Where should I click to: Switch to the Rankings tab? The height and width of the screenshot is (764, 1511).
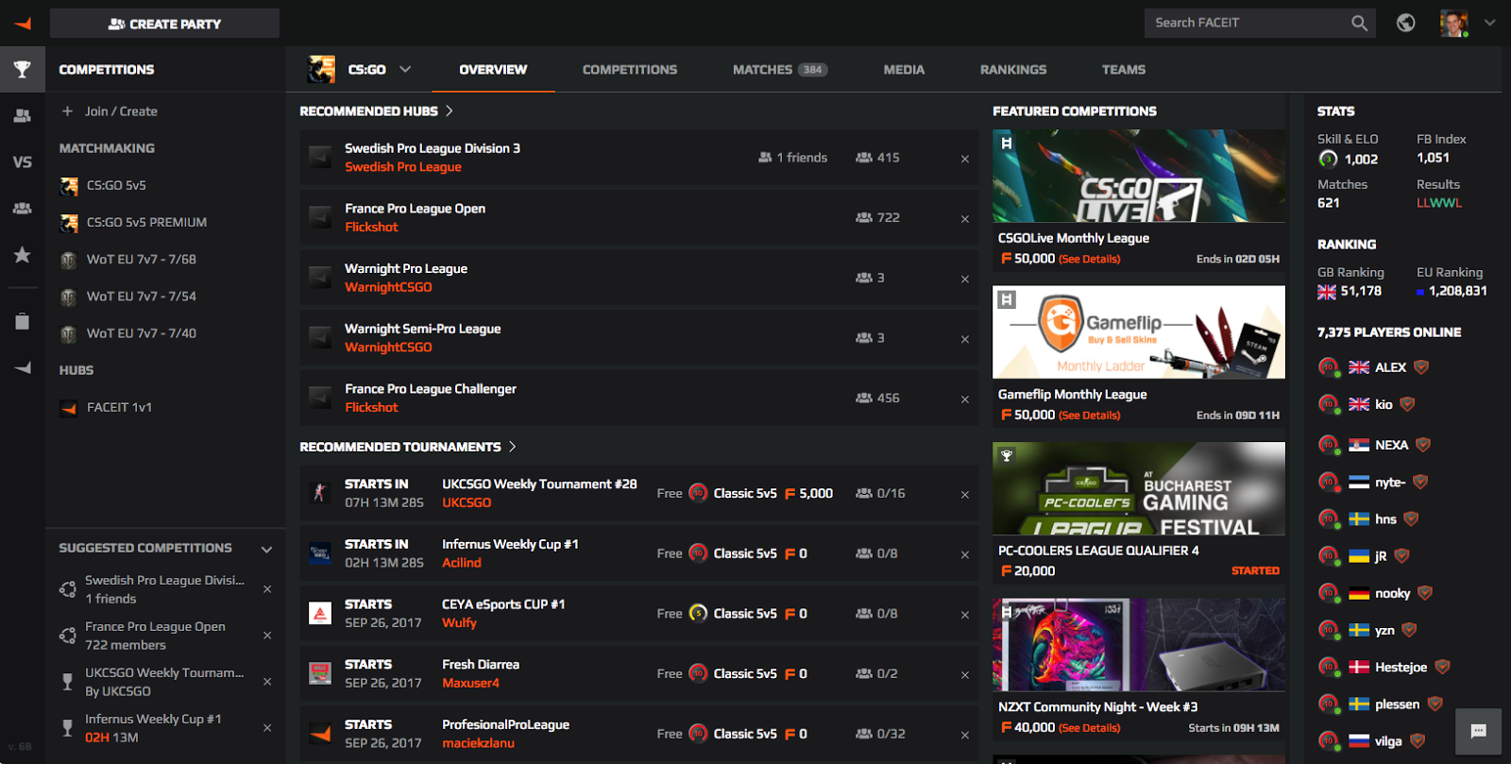click(1013, 70)
